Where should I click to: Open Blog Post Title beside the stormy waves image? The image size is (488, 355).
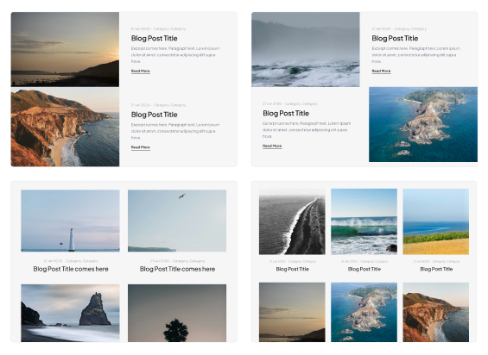click(395, 38)
